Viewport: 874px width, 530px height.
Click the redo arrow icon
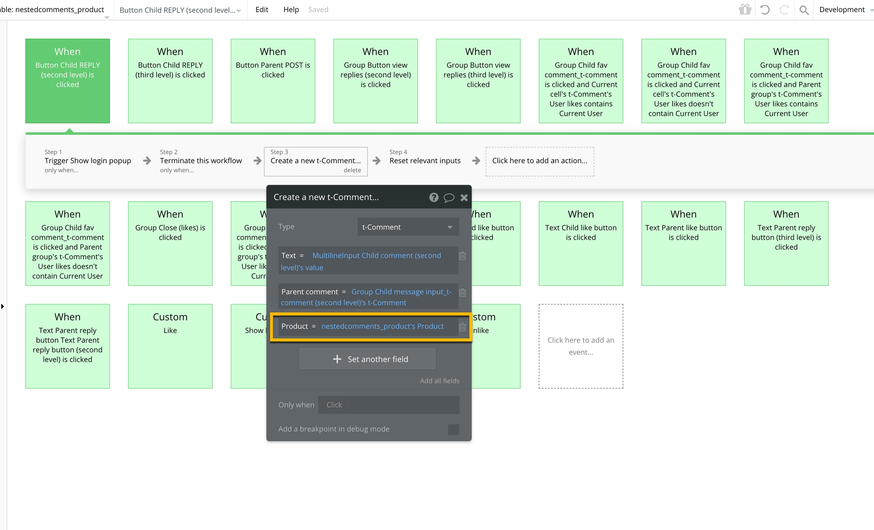click(x=784, y=9)
